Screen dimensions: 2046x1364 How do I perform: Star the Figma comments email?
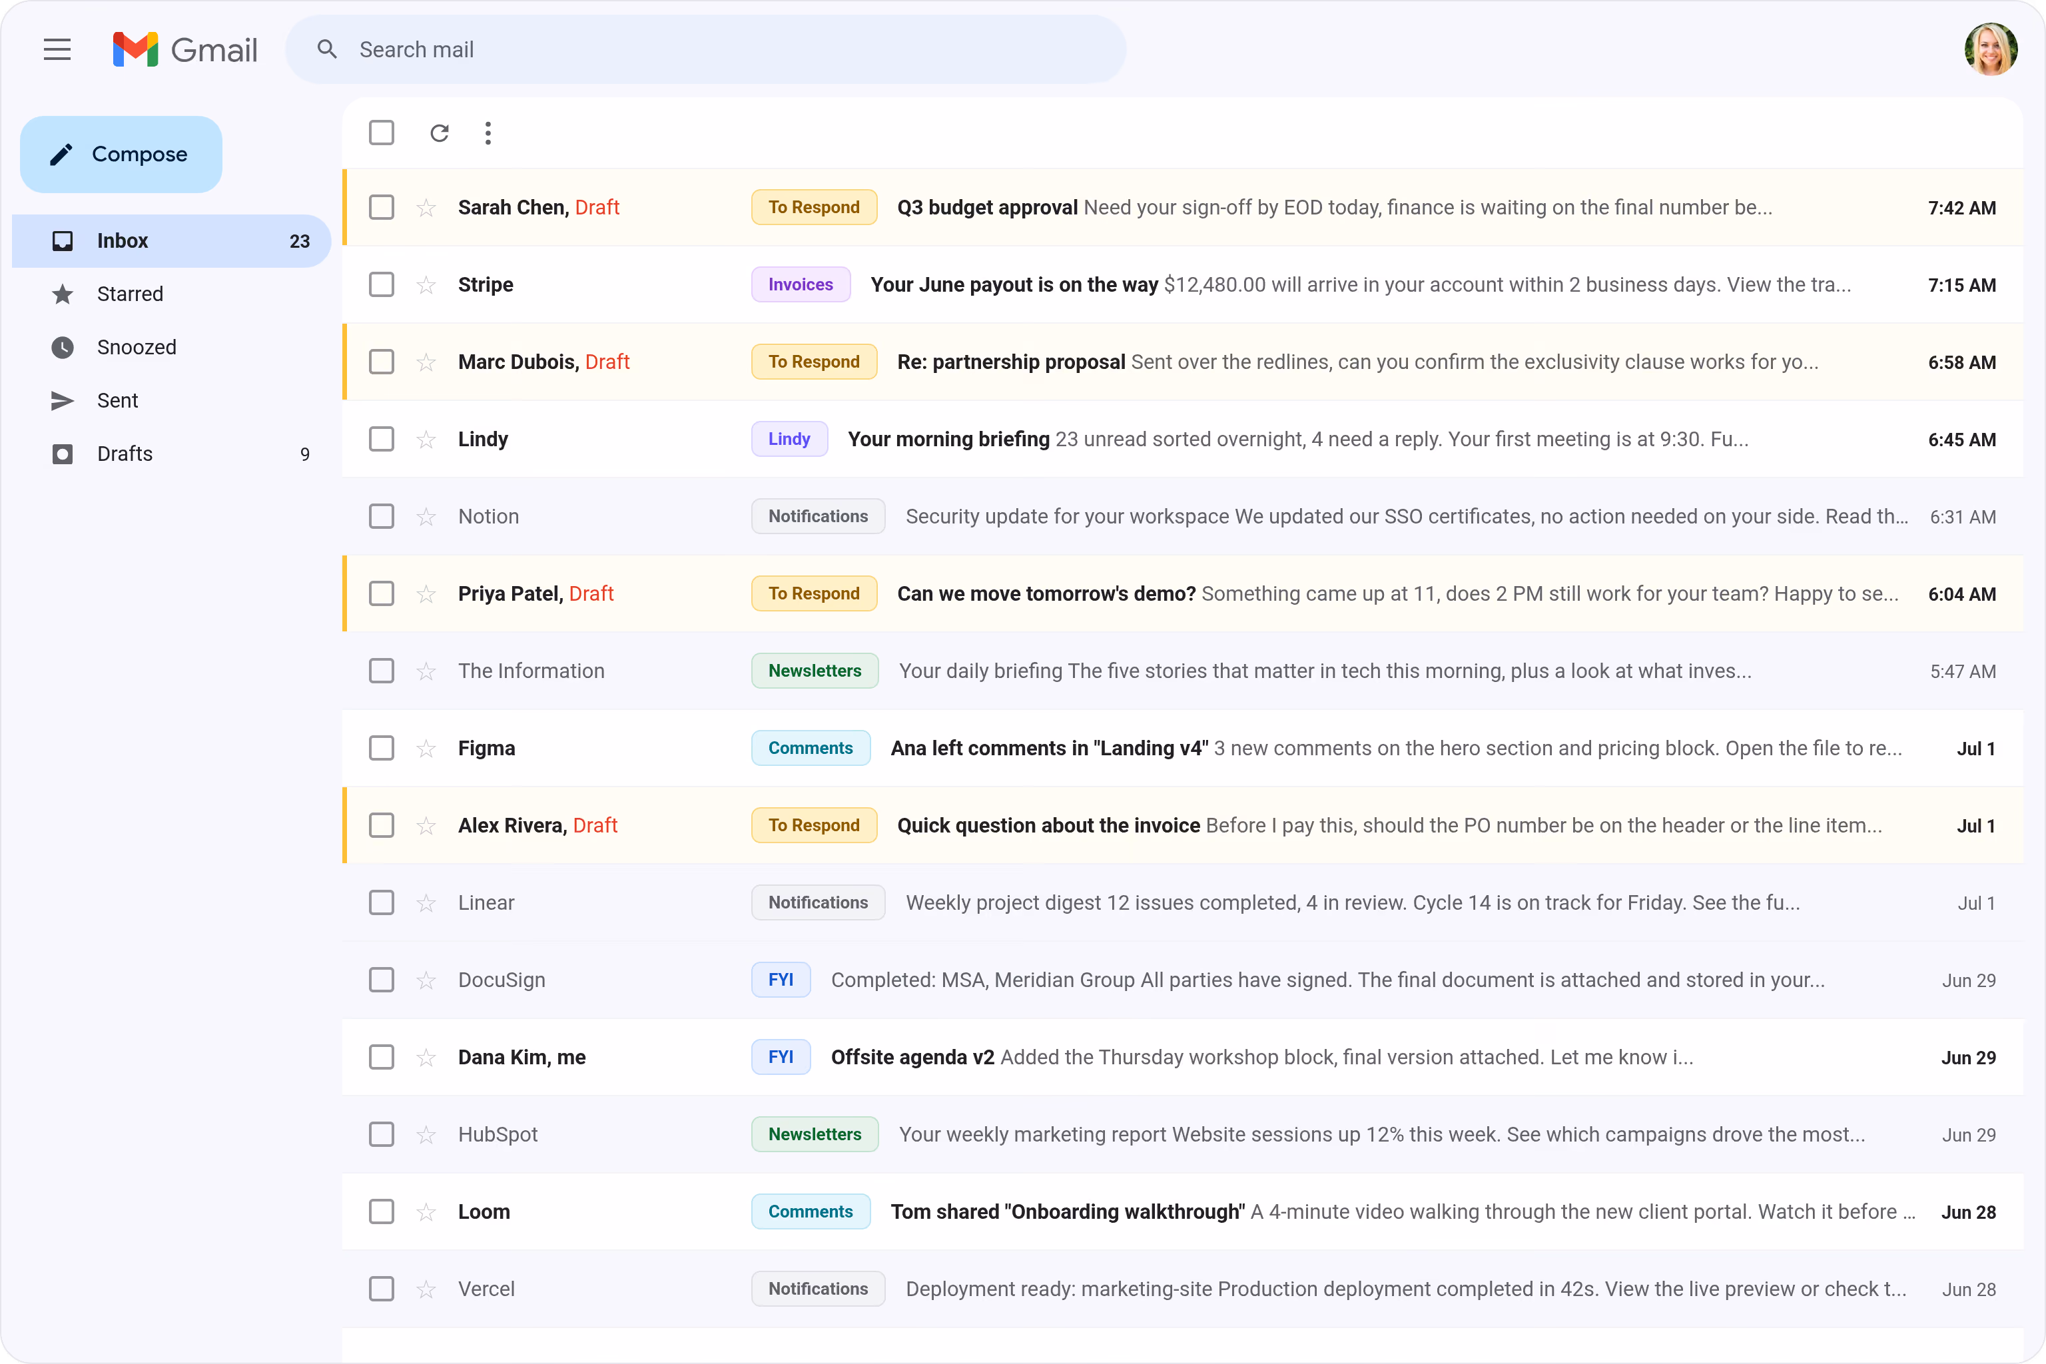pyautogui.click(x=426, y=749)
